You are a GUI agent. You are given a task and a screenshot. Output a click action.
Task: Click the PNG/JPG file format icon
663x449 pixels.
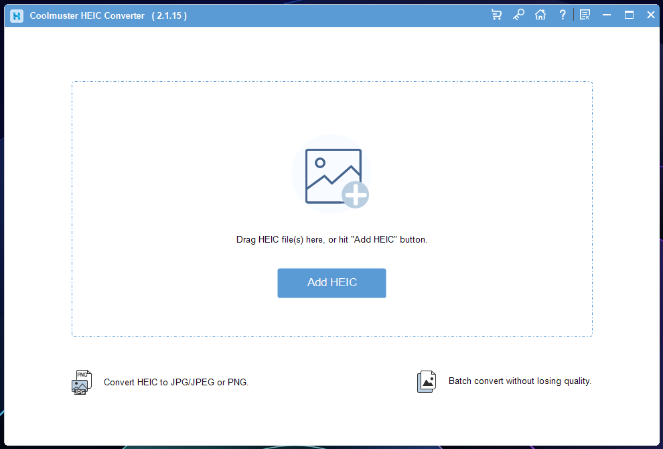coord(81,382)
